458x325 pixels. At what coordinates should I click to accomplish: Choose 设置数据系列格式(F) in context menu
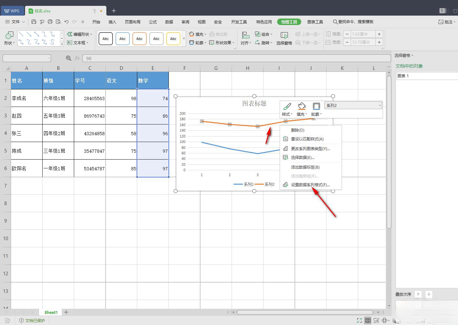click(x=311, y=185)
